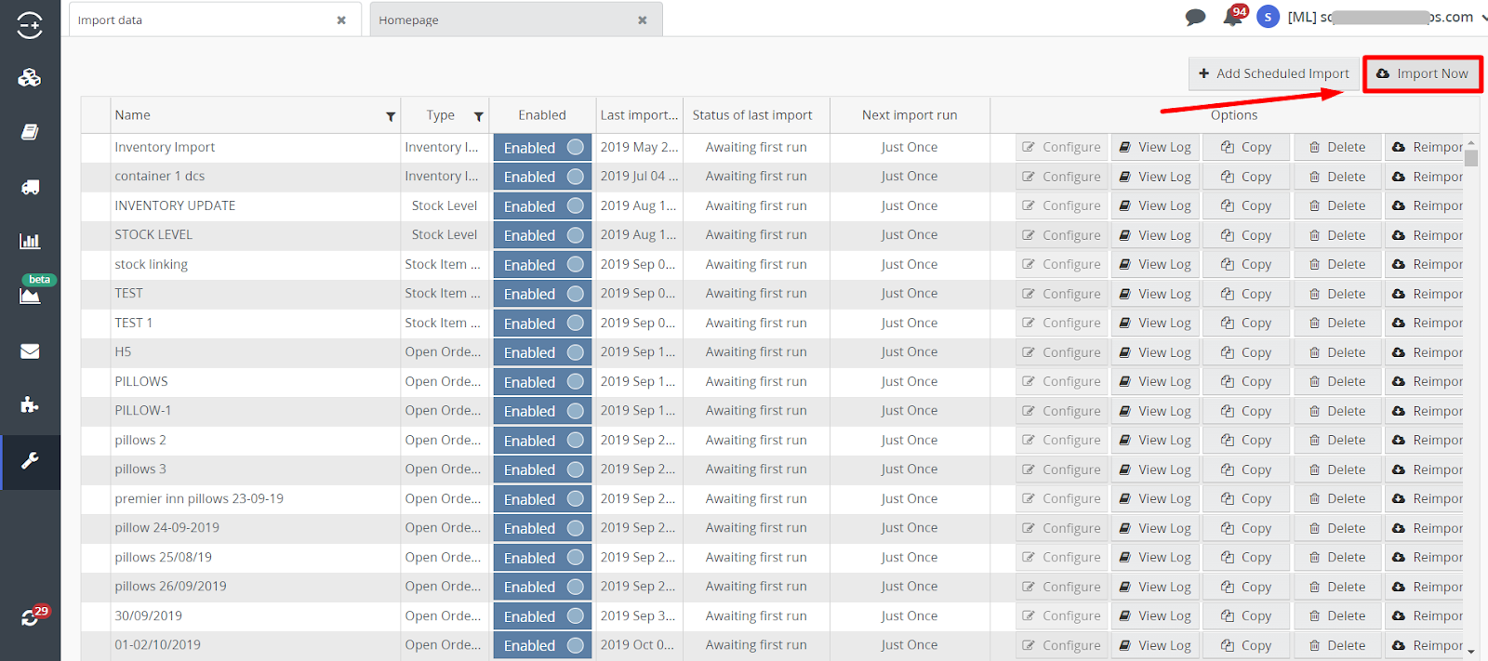Delete the pillows 2 import
Screen dimensions: 1488x661
(1337, 440)
